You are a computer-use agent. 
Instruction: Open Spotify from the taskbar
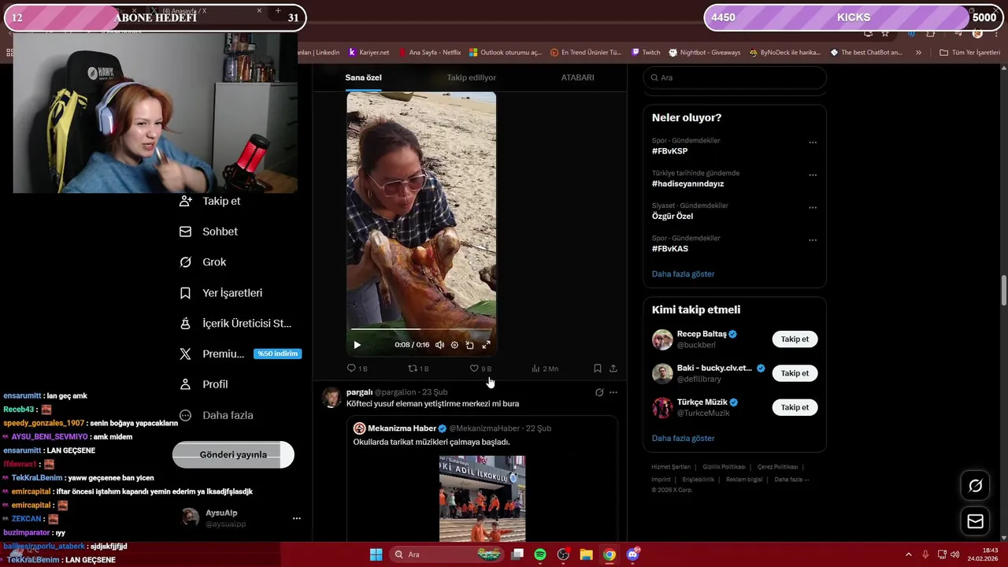click(540, 554)
